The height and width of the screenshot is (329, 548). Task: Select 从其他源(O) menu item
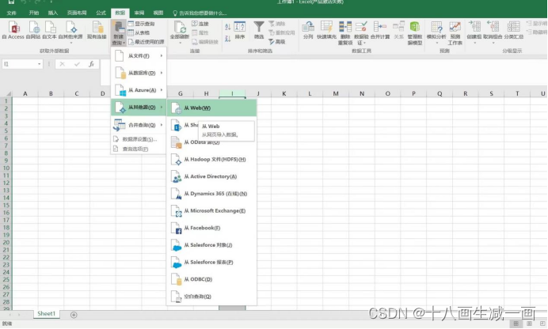139,107
